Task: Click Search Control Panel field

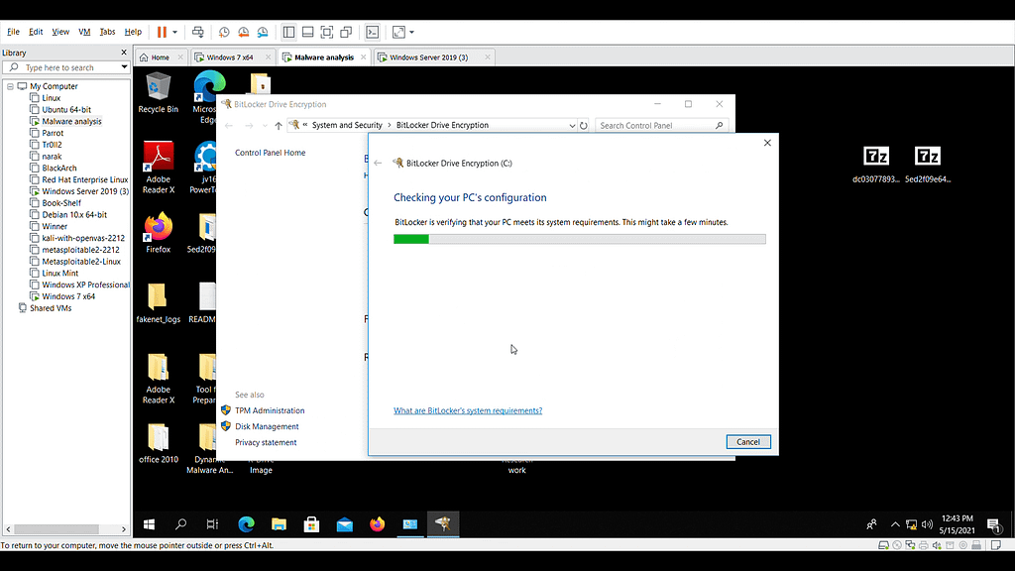Action: tap(661, 126)
